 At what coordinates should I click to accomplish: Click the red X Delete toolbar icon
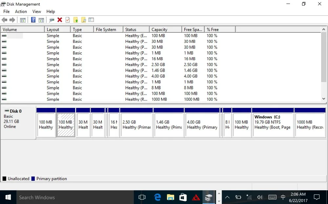tap(60, 20)
